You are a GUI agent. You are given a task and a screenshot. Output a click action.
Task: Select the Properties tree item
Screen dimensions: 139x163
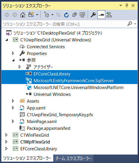37,54
